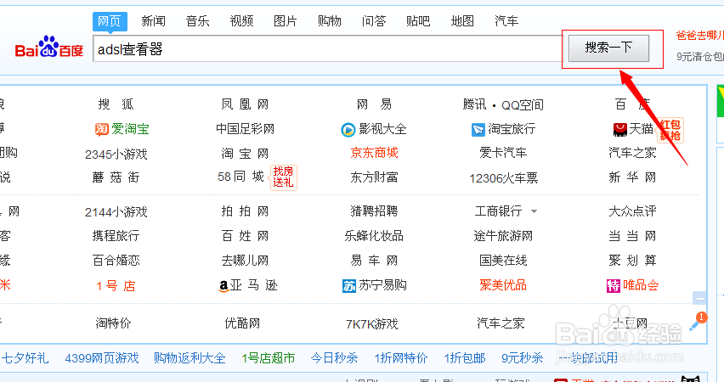Screen dimensions: 724x382
Task: Open the 东方财富 link
Action: pyautogui.click(x=374, y=177)
